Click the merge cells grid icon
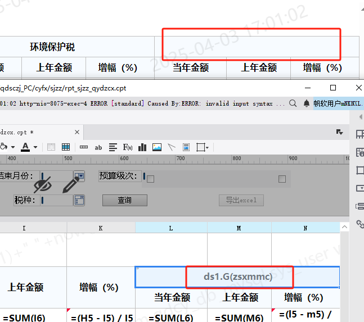Viewport: 364px width, 322px height. tap(66, 147)
